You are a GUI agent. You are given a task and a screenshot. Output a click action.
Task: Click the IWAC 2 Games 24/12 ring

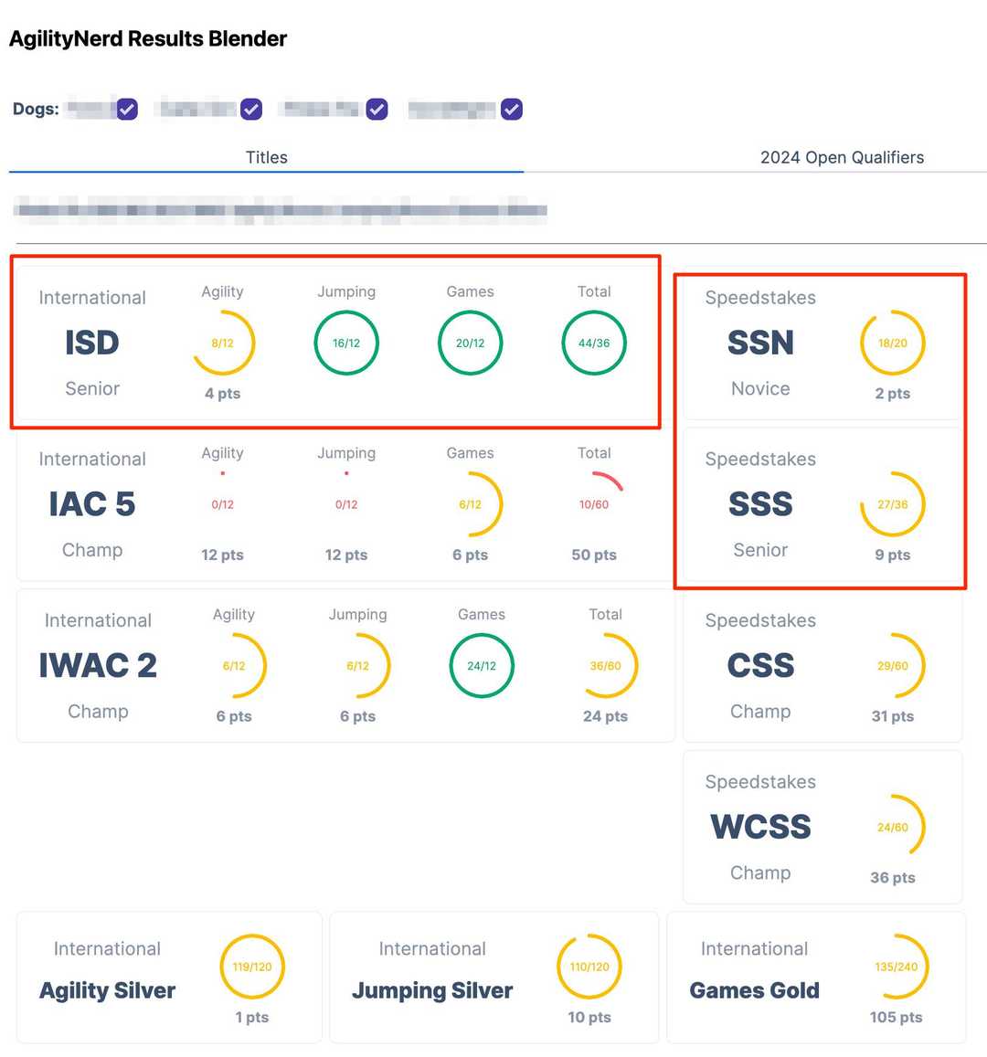pos(482,666)
